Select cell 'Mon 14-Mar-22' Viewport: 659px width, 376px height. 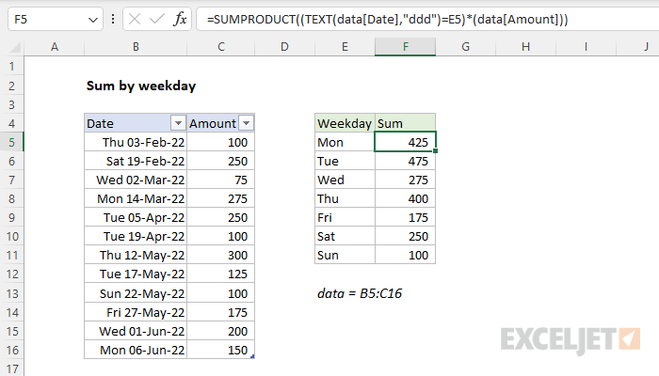136,198
